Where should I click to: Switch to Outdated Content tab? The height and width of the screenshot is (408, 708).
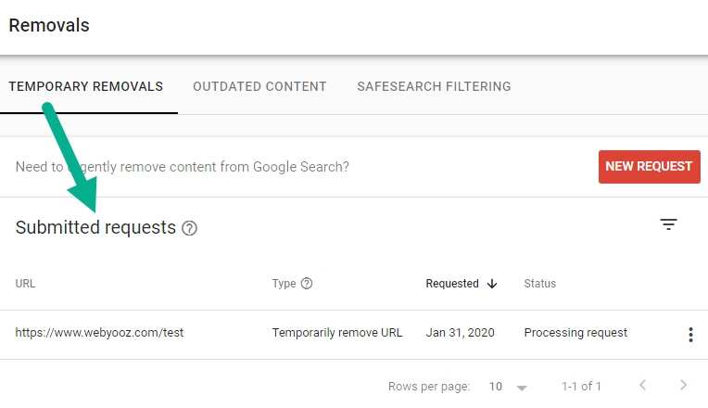259,86
